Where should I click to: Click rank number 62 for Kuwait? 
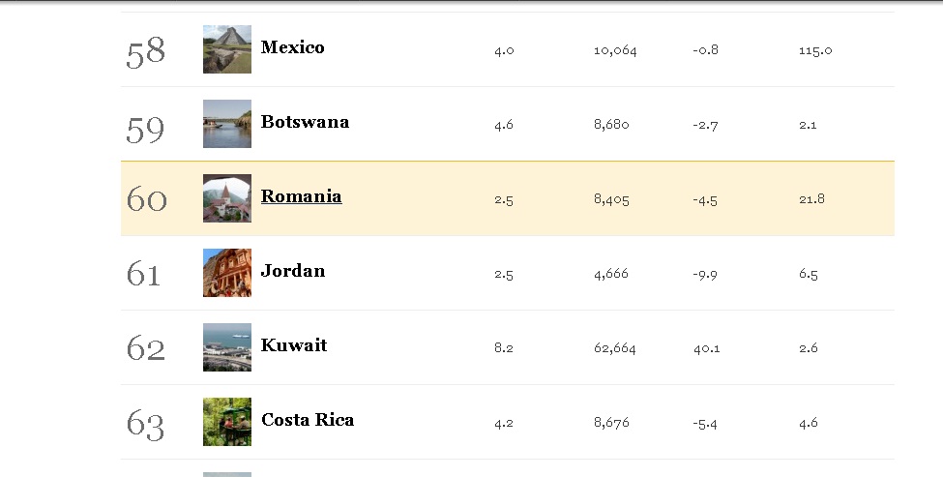(145, 348)
